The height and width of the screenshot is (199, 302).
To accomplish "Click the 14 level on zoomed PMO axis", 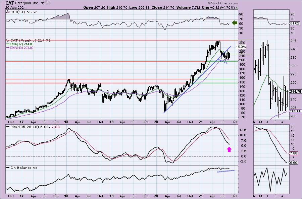I will click(292, 127).
